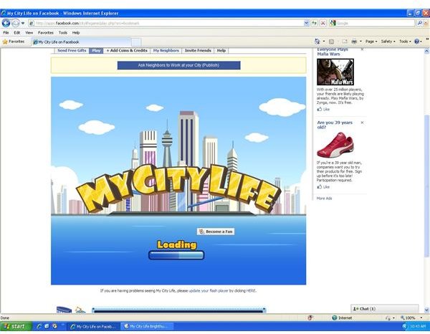430x334 pixels.
Task: Open the Everyone Plays Mafia Wars ad title
Action: point(333,52)
